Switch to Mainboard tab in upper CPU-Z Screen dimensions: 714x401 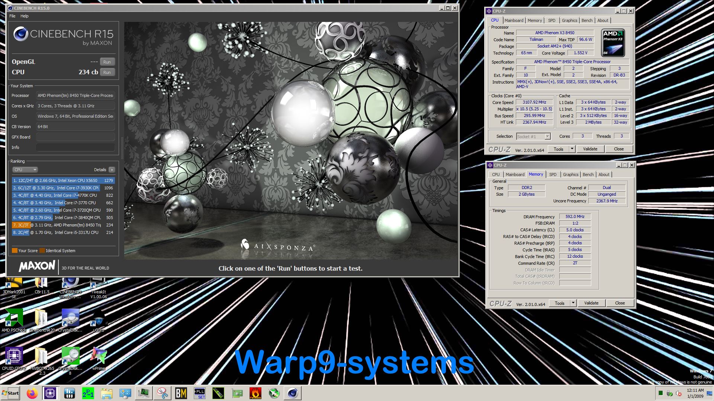[514, 20]
